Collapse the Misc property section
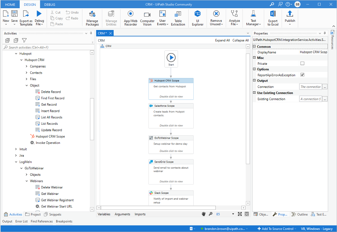Viewport: 337px width, 232px height. pyautogui.click(x=255, y=58)
